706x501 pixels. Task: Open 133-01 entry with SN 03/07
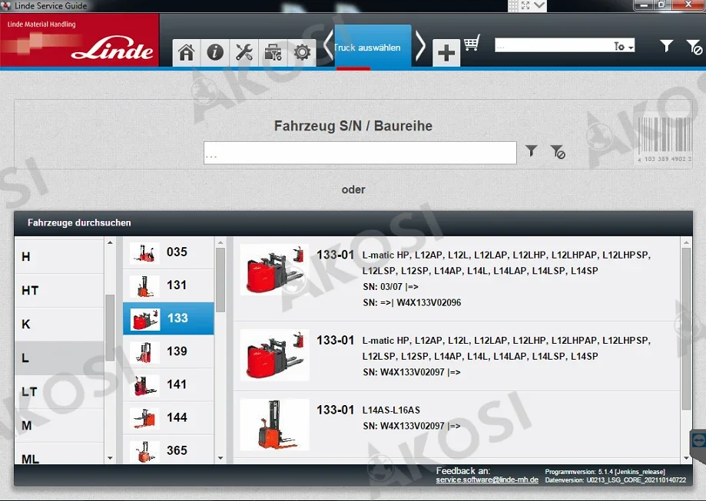pyautogui.click(x=456, y=279)
